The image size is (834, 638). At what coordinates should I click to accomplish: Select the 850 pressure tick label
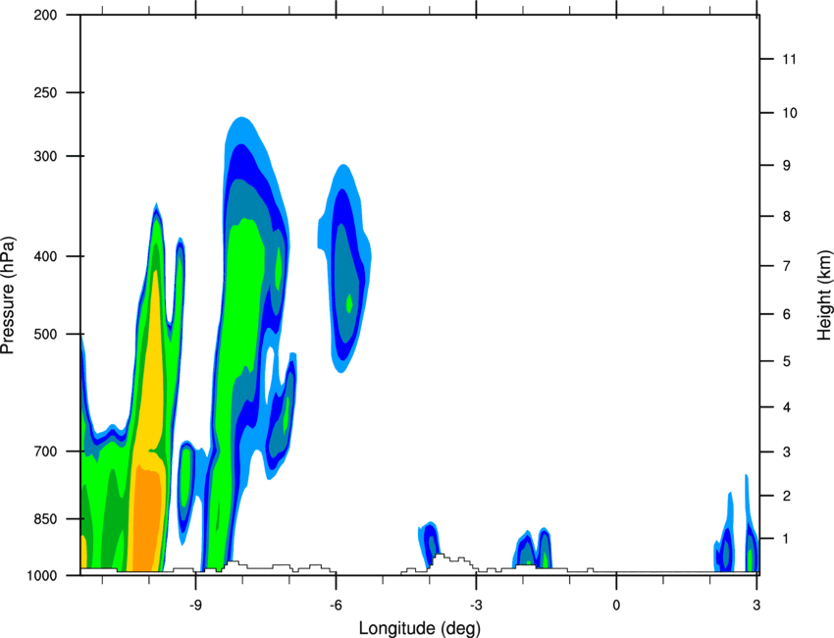click(x=45, y=519)
